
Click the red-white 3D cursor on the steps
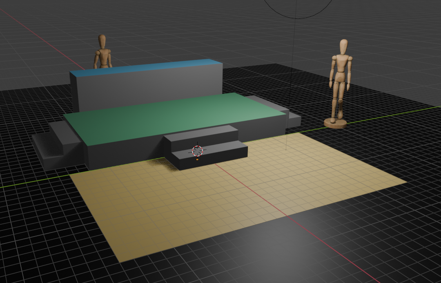(198, 151)
